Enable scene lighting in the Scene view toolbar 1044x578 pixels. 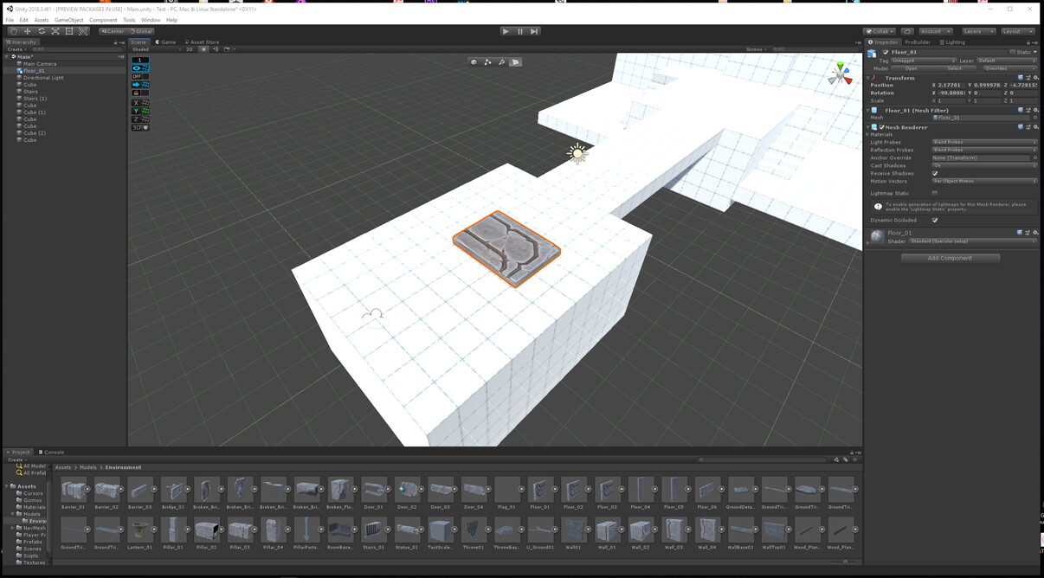204,49
